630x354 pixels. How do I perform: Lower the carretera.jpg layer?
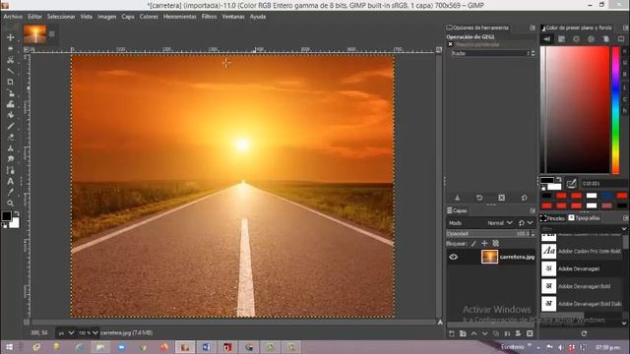point(485,334)
